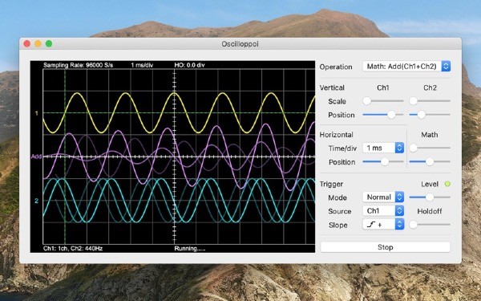Click the Ch1 vertical Position slider knob
This screenshot has height=301, width=481.
pos(391,115)
